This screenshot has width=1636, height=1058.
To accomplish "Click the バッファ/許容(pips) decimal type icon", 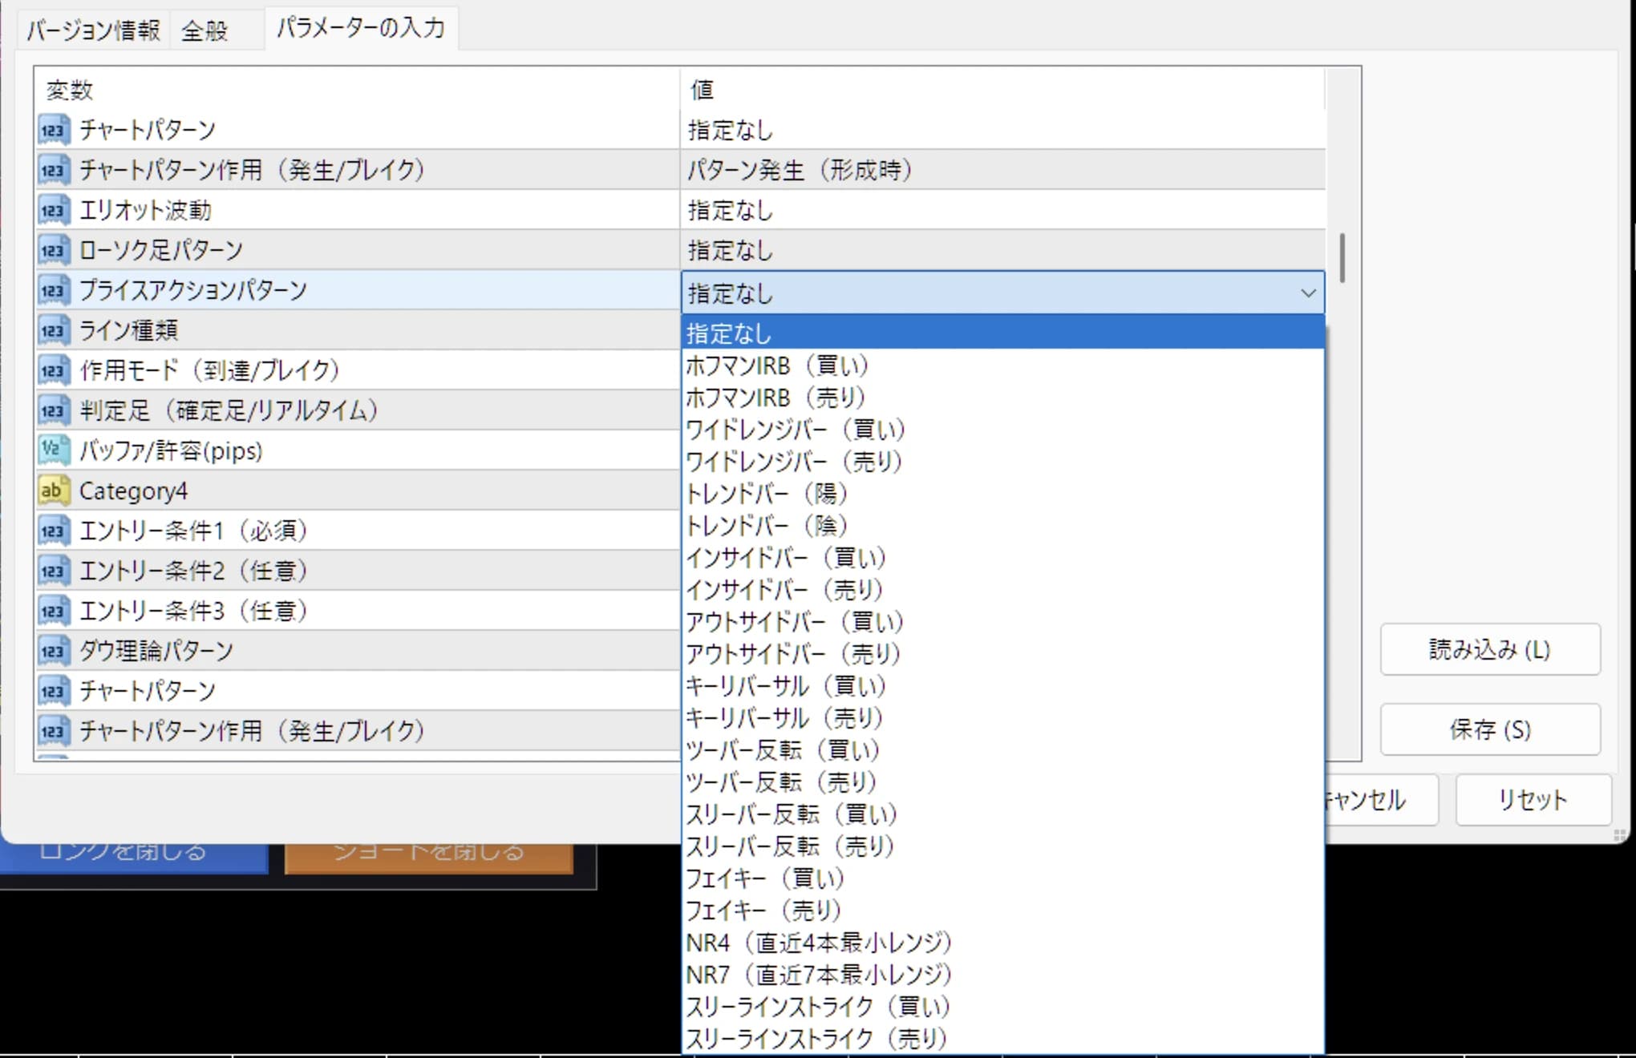I will (53, 450).
